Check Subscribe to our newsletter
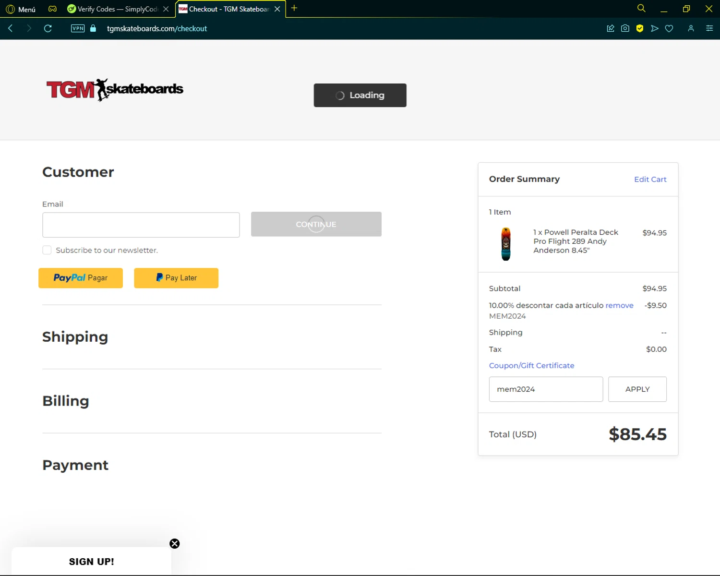 click(47, 250)
